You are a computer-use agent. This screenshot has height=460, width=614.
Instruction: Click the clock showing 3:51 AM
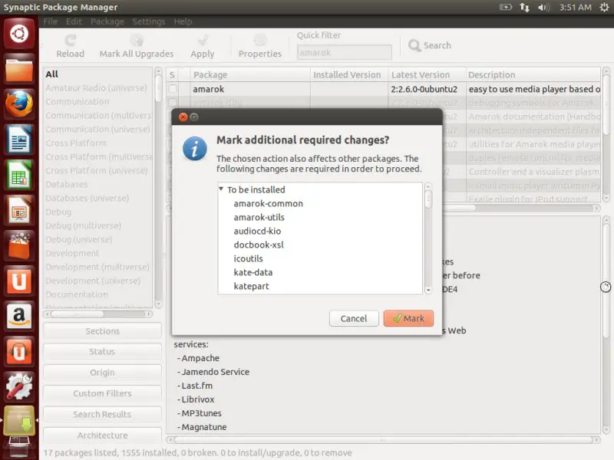click(x=575, y=7)
